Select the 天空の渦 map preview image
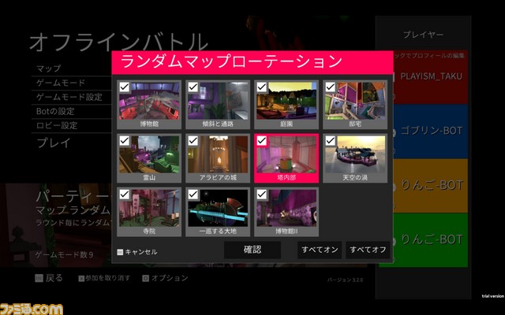This screenshot has height=315, width=505. click(x=355, y=154)
